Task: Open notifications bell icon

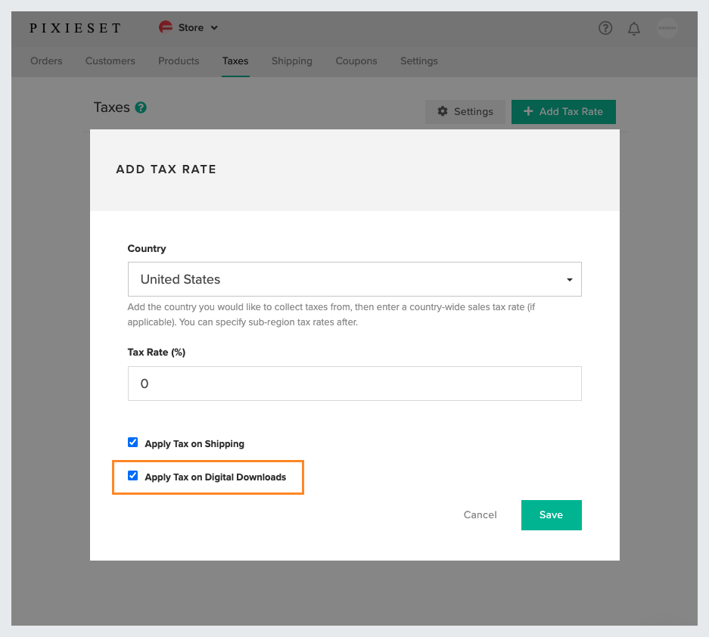Action: click(x=634, y=29)
